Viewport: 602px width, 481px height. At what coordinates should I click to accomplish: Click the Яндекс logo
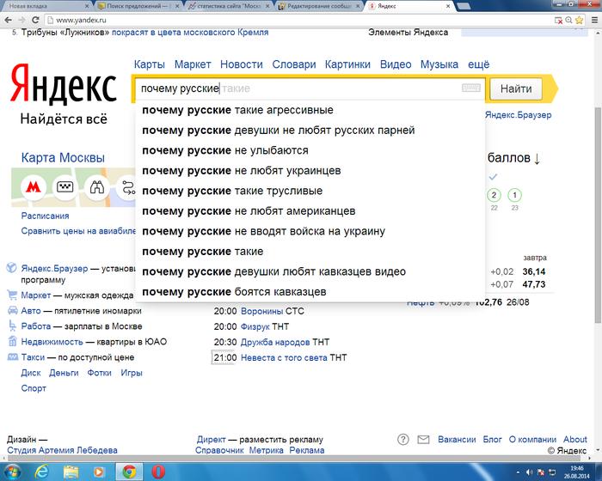(63, 83)
